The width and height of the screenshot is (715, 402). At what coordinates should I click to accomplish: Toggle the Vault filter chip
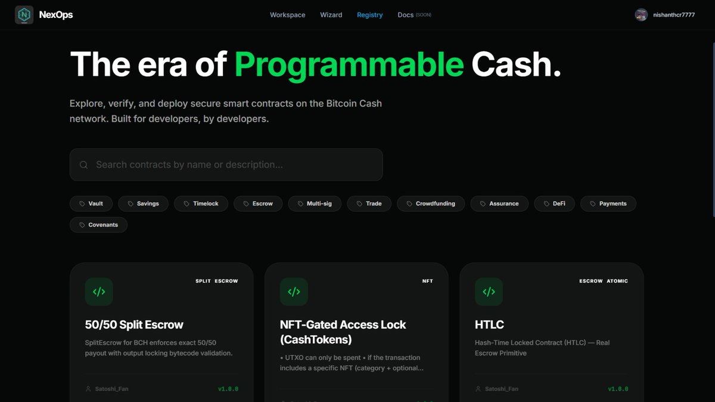coord(91,203)
